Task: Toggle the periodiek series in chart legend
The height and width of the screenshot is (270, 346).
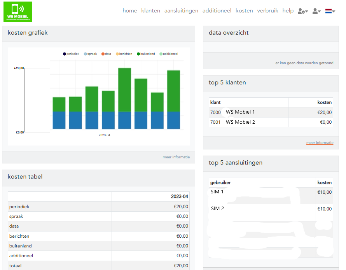Action: click(71, 54)
